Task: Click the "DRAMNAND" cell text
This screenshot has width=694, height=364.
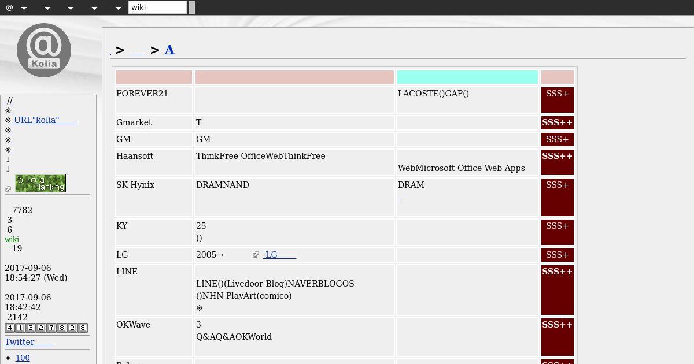Action: tap(223, 185)
